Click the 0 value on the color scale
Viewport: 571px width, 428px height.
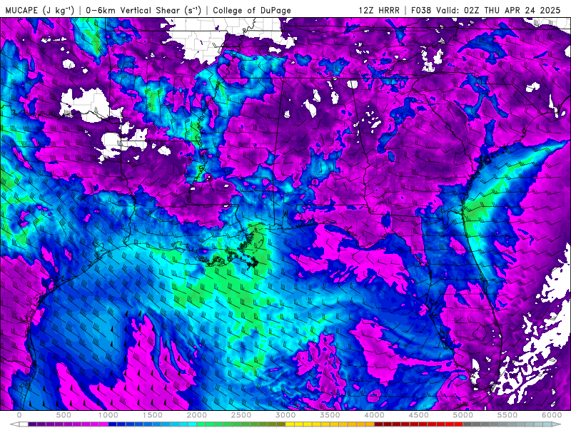coord(19,415)
